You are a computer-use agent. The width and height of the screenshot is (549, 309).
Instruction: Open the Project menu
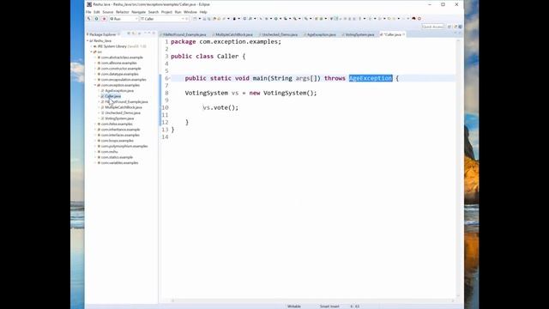pyautogui.click(x=166, y=12)
